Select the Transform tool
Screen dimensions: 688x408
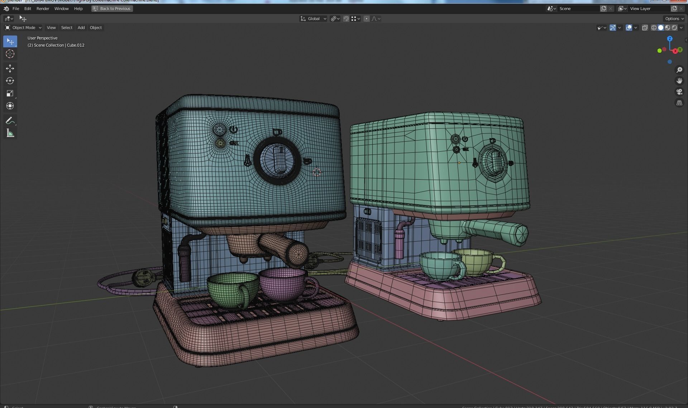tap(10, 106)
